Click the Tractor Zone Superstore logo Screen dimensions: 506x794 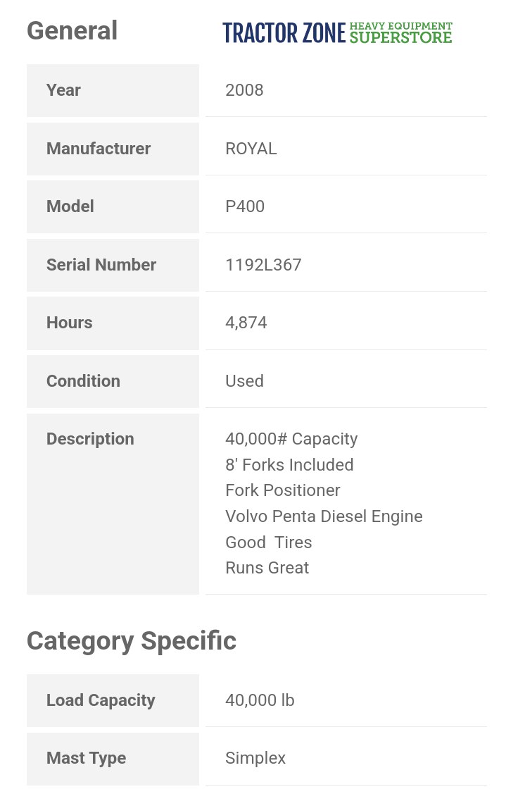click(337, 32)
